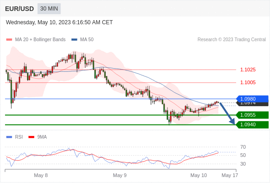Screen dimensions: 270x183
Task: Click the MA 50 legend label
Action: click(x=87, y=40)
